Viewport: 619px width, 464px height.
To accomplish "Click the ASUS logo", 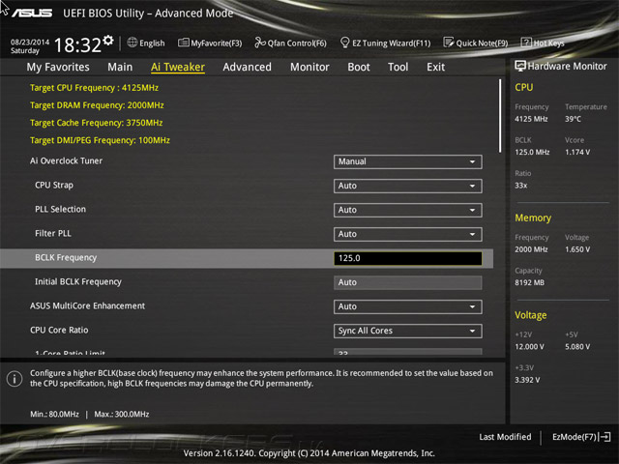I will 32,14.
